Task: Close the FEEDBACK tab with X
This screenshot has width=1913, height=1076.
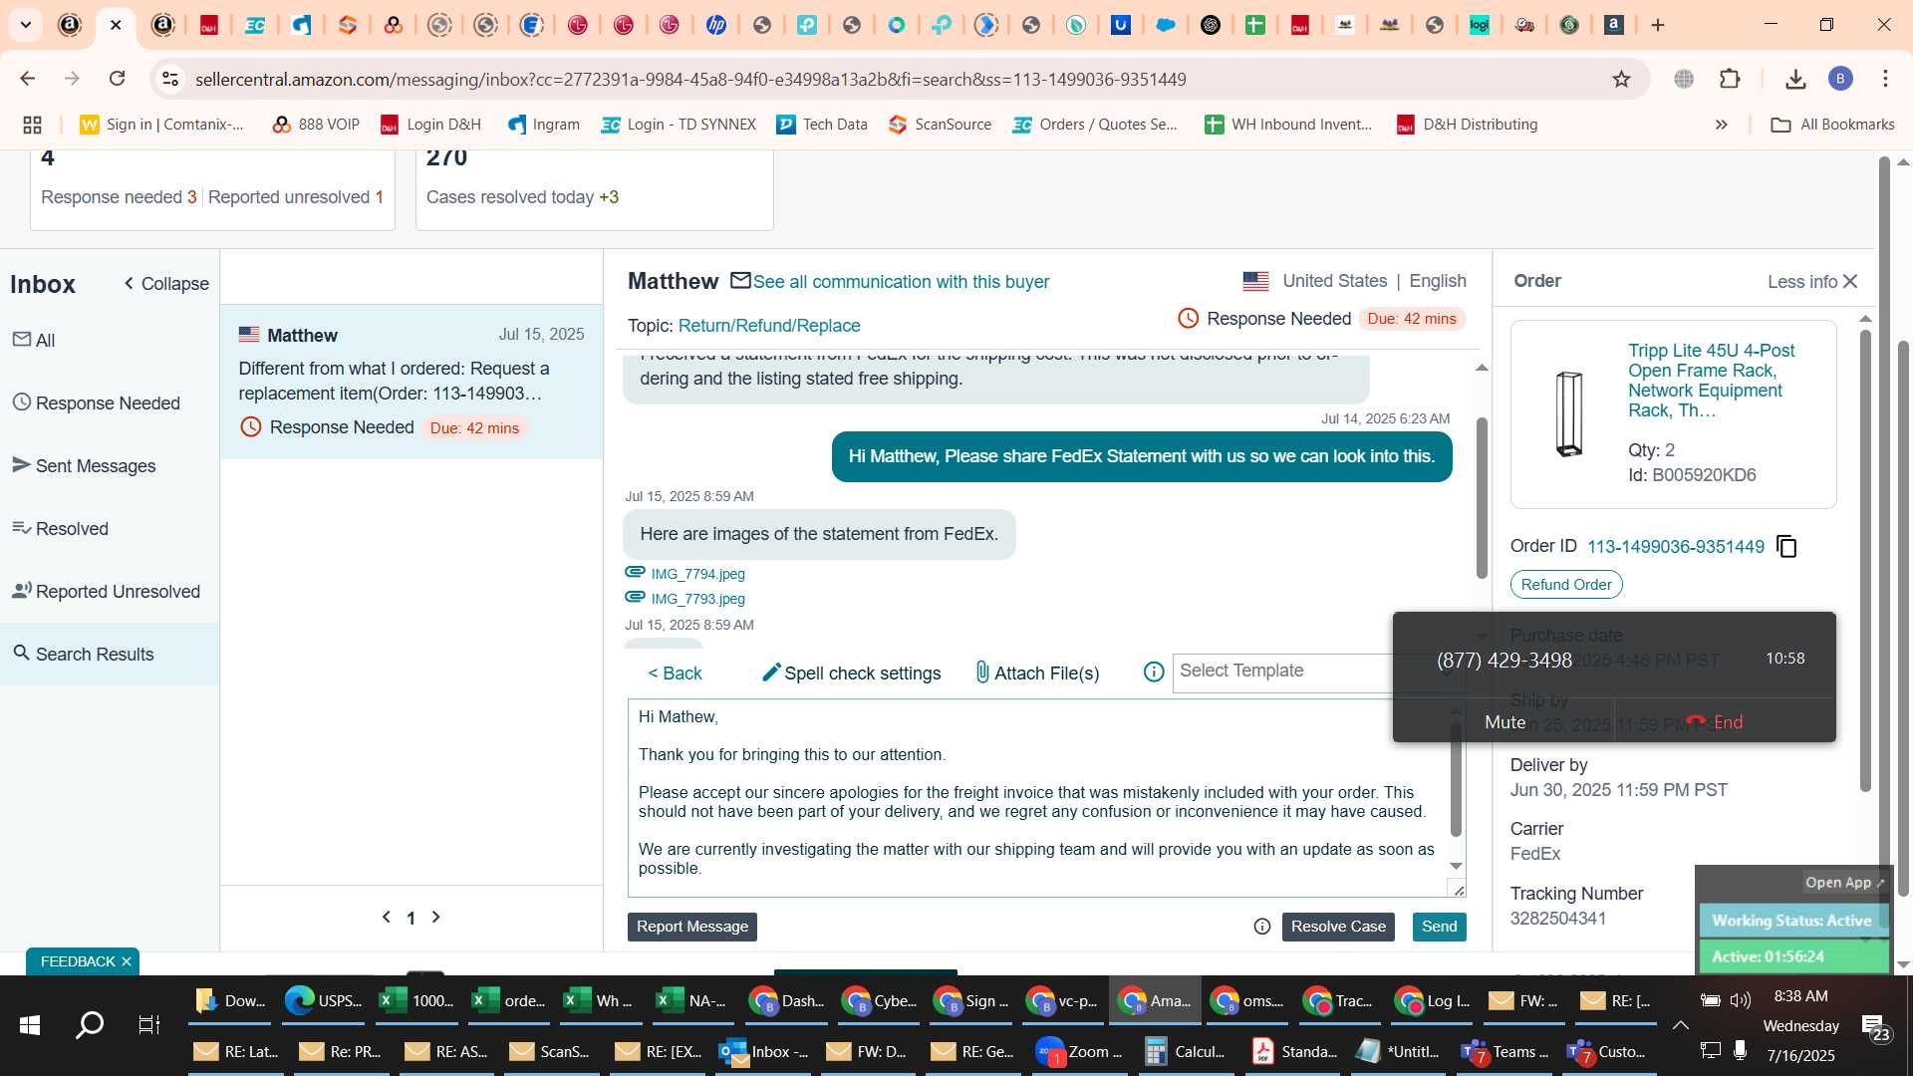Action: pyautogui.click(x=127, y=961)
